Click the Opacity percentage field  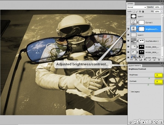157,7
